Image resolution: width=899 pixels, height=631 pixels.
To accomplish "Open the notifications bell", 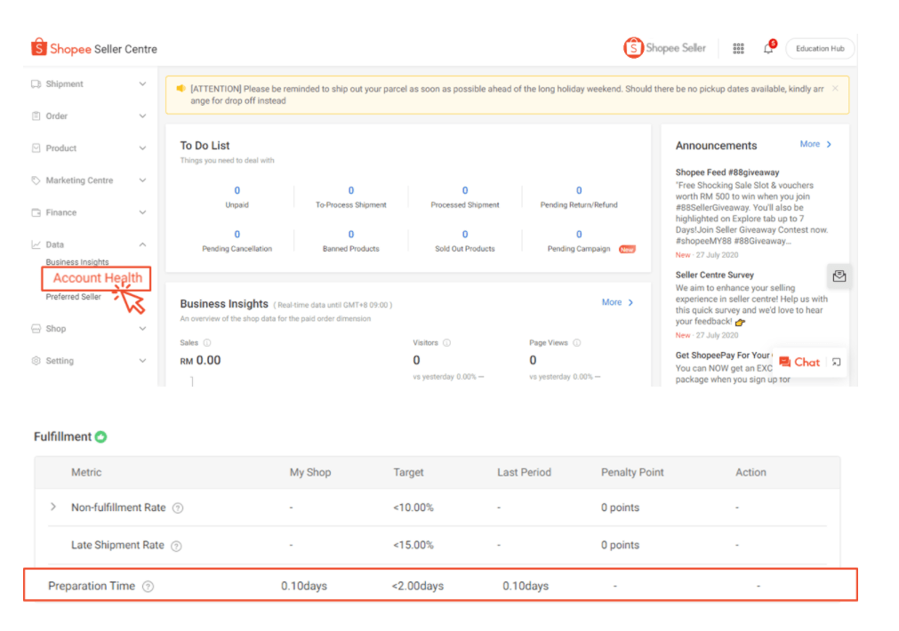I will click(x=768, y=49).
